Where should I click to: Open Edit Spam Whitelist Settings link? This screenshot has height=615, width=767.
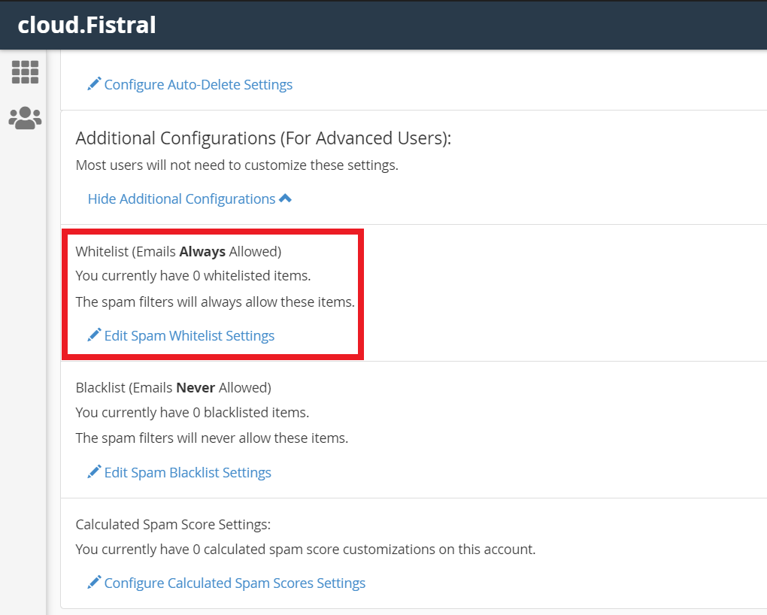tap(189, 336)
